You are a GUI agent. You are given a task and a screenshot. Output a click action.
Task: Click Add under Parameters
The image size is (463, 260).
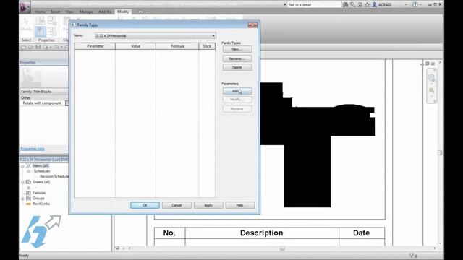[x=237, y=91]
